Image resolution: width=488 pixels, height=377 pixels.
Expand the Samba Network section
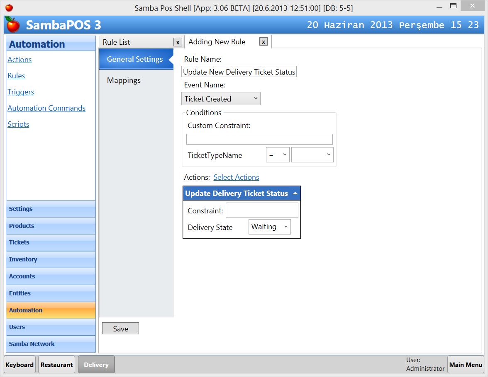tap(32, 344)
